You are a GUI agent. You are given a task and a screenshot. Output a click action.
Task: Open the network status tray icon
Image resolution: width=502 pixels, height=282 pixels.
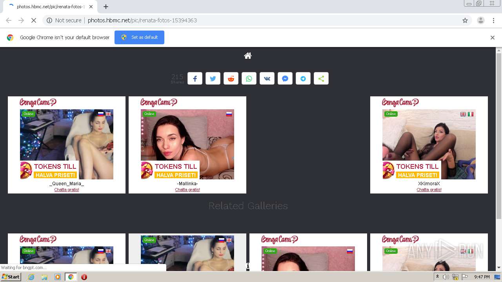click(x=455, y=277)
